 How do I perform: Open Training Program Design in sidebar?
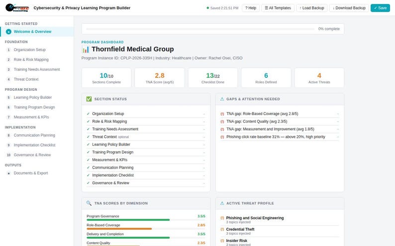click(37, 108)
